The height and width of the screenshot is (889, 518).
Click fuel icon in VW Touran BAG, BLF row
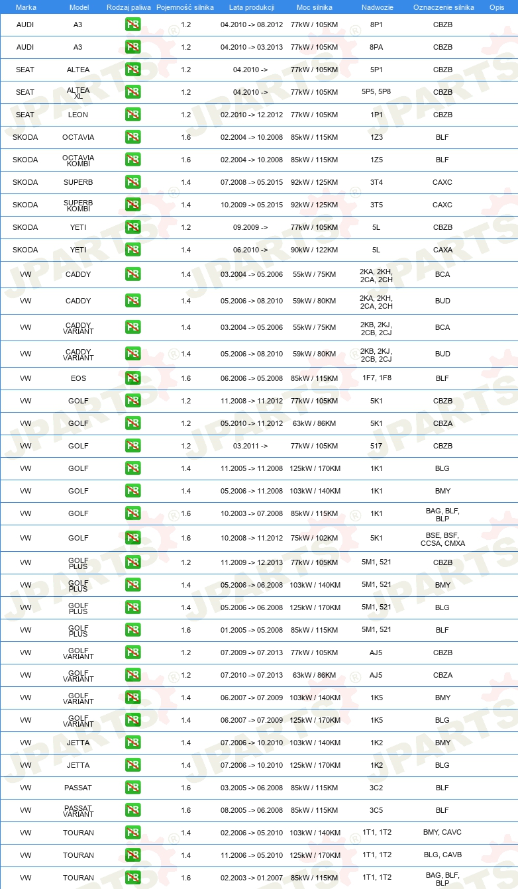pyautogui.click(x=132, y=878)
